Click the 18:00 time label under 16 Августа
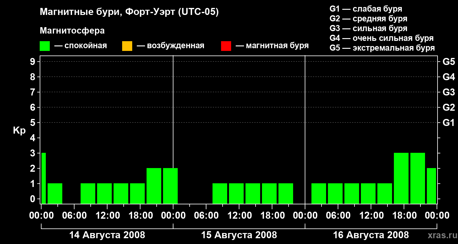Image resolution: width=458 pixels, height=244 pixels. coord(404,216)
